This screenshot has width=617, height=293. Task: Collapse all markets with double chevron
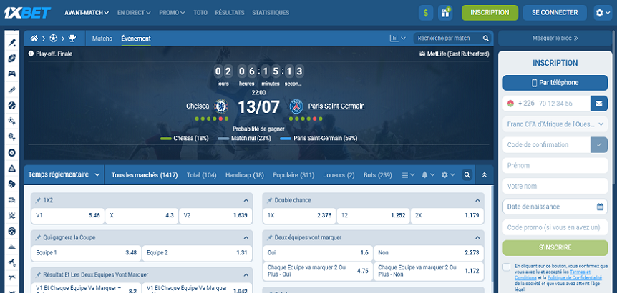click(x=485, y=175)
